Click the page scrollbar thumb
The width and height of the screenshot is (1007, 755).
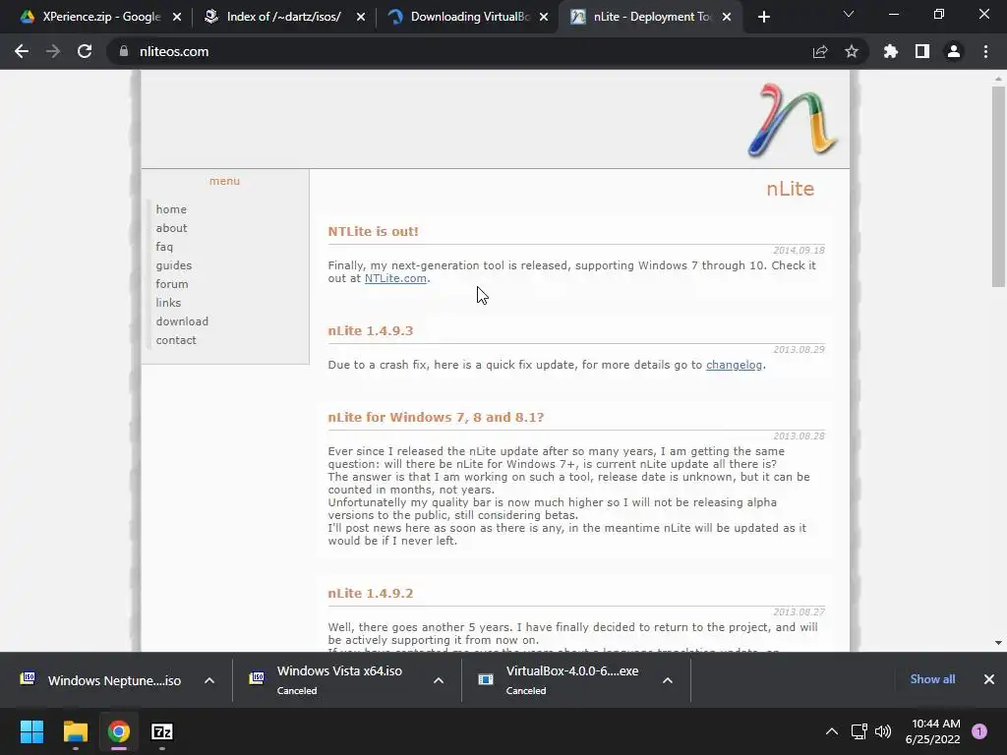998,186
